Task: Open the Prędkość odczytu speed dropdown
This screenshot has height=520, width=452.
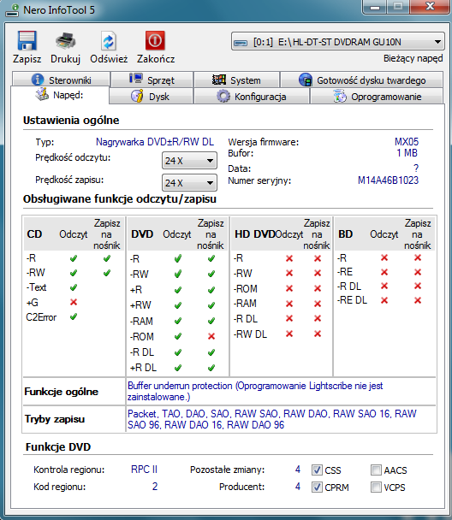Action: 189,161
